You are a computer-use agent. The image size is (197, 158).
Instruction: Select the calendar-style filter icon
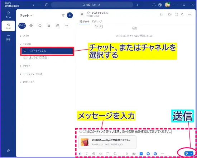(x=58, y=26)
